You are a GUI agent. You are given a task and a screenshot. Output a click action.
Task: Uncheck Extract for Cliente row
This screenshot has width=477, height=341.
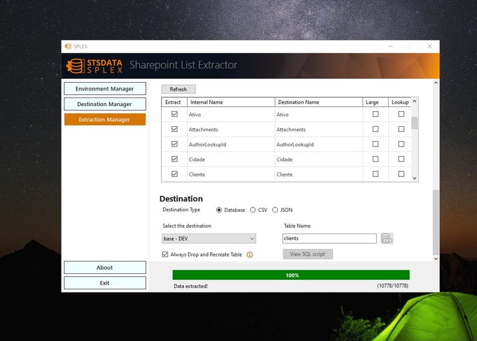coord(175,174)
